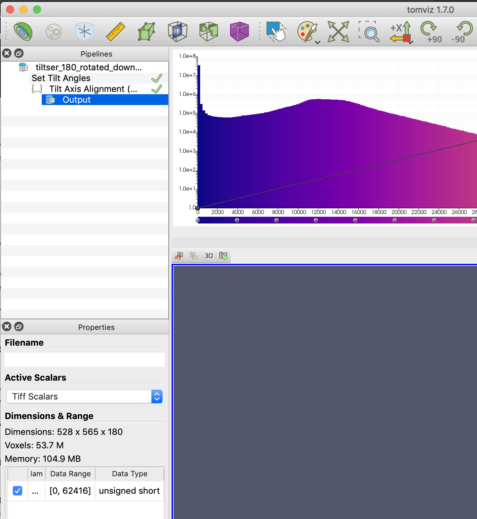
Task: Select the Output item in the pipeline
Action: (x=76, y=99)
